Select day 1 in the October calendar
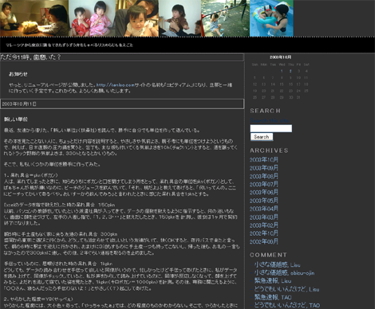Viewport: 375px width, 309px height. 282,71
